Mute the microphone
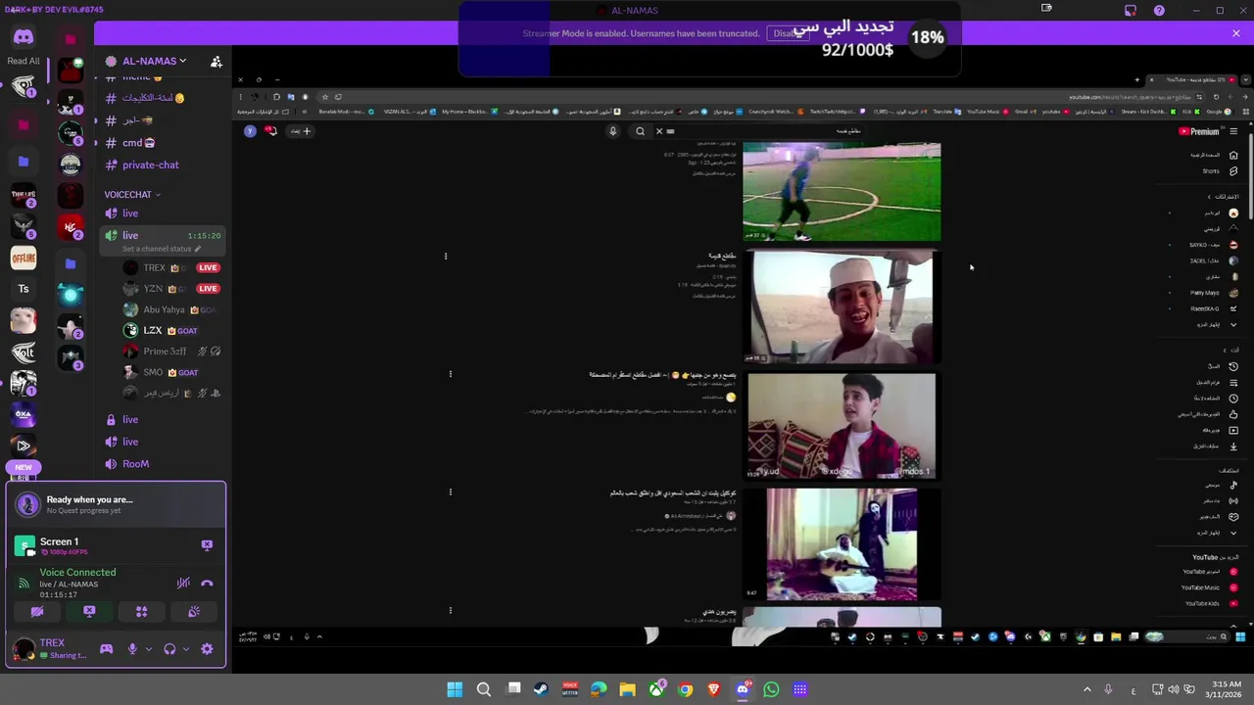The width and height of the screenshot is (1254, 705). [132, 648]
